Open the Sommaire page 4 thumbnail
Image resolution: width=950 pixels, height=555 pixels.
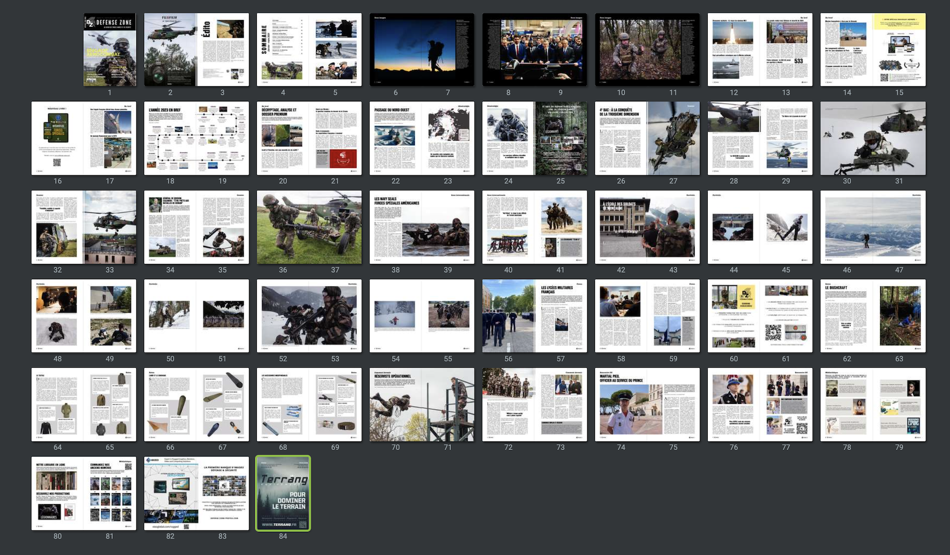pos(283,50)
